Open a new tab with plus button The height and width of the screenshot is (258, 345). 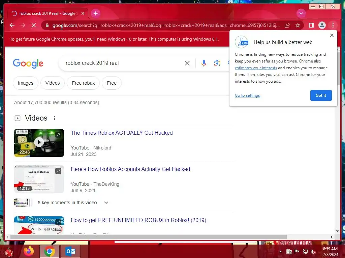point(95,13)
